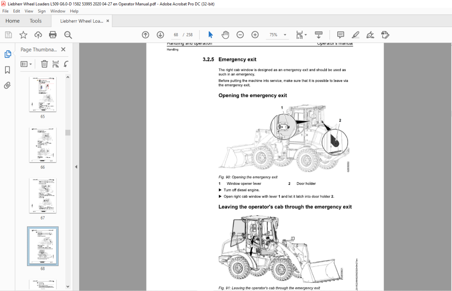Open the thumbnails options dropdown menu
Viewport: 452px width, 291px height.
click(x=26, y=64)
